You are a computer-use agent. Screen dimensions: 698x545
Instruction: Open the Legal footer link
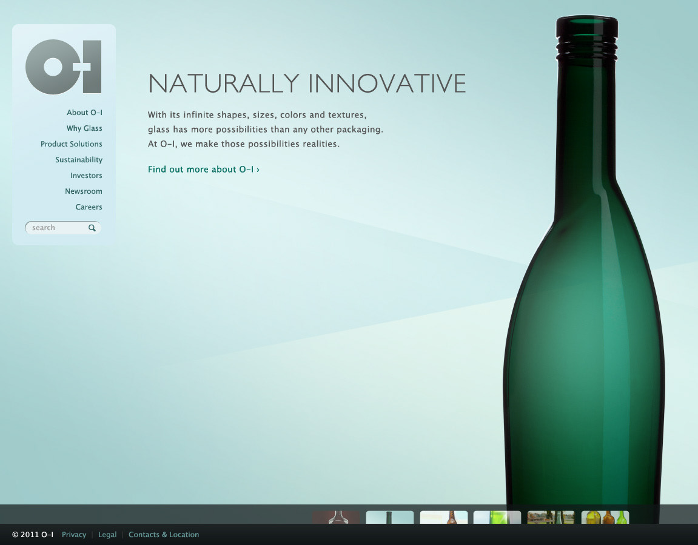(107, 534)
